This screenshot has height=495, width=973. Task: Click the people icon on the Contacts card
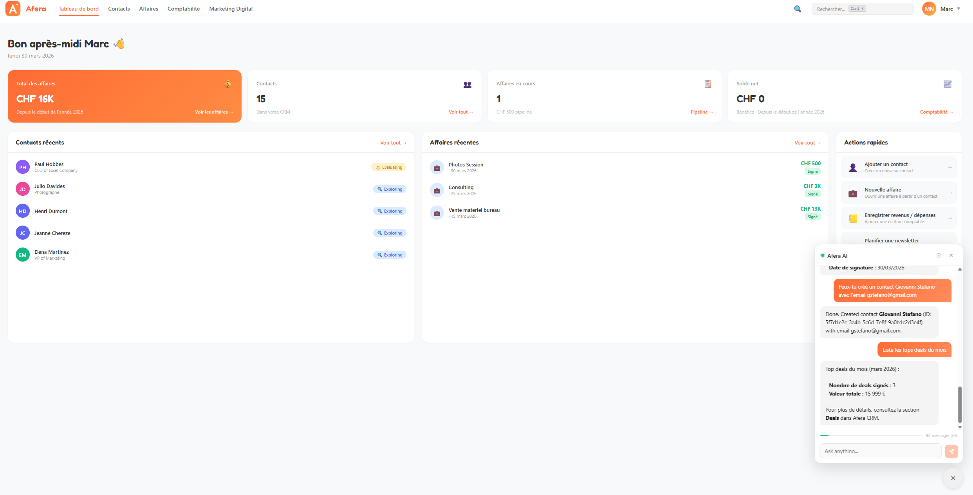[467, 84]
